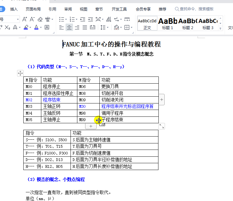The height and width of the screenshot is (201, 233).
Task: Increase paragraph indent
Action: [x=90, y=19]
